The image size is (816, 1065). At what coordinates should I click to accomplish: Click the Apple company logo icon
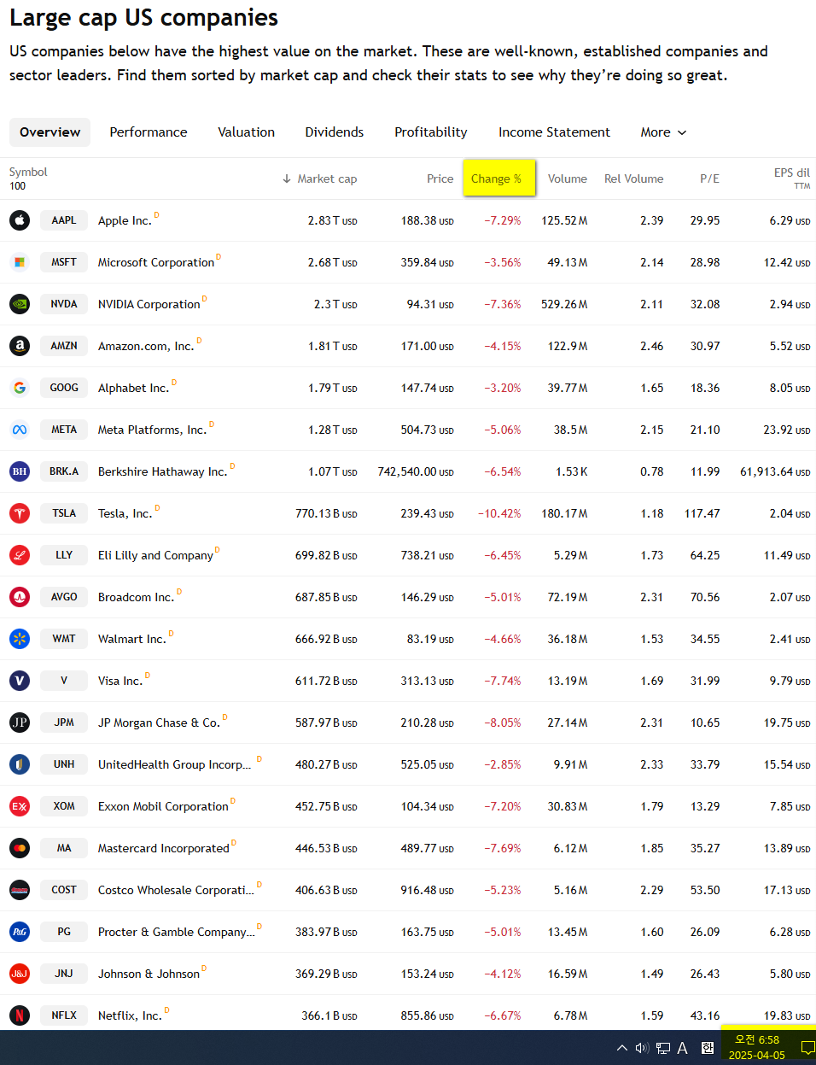click(20, 220)
